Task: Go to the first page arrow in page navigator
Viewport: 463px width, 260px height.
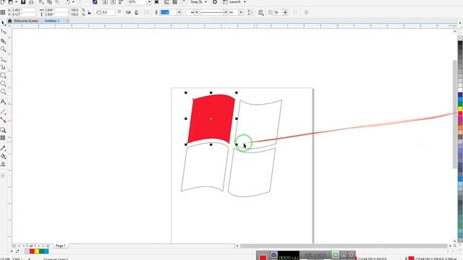Action: pos(19,246)
